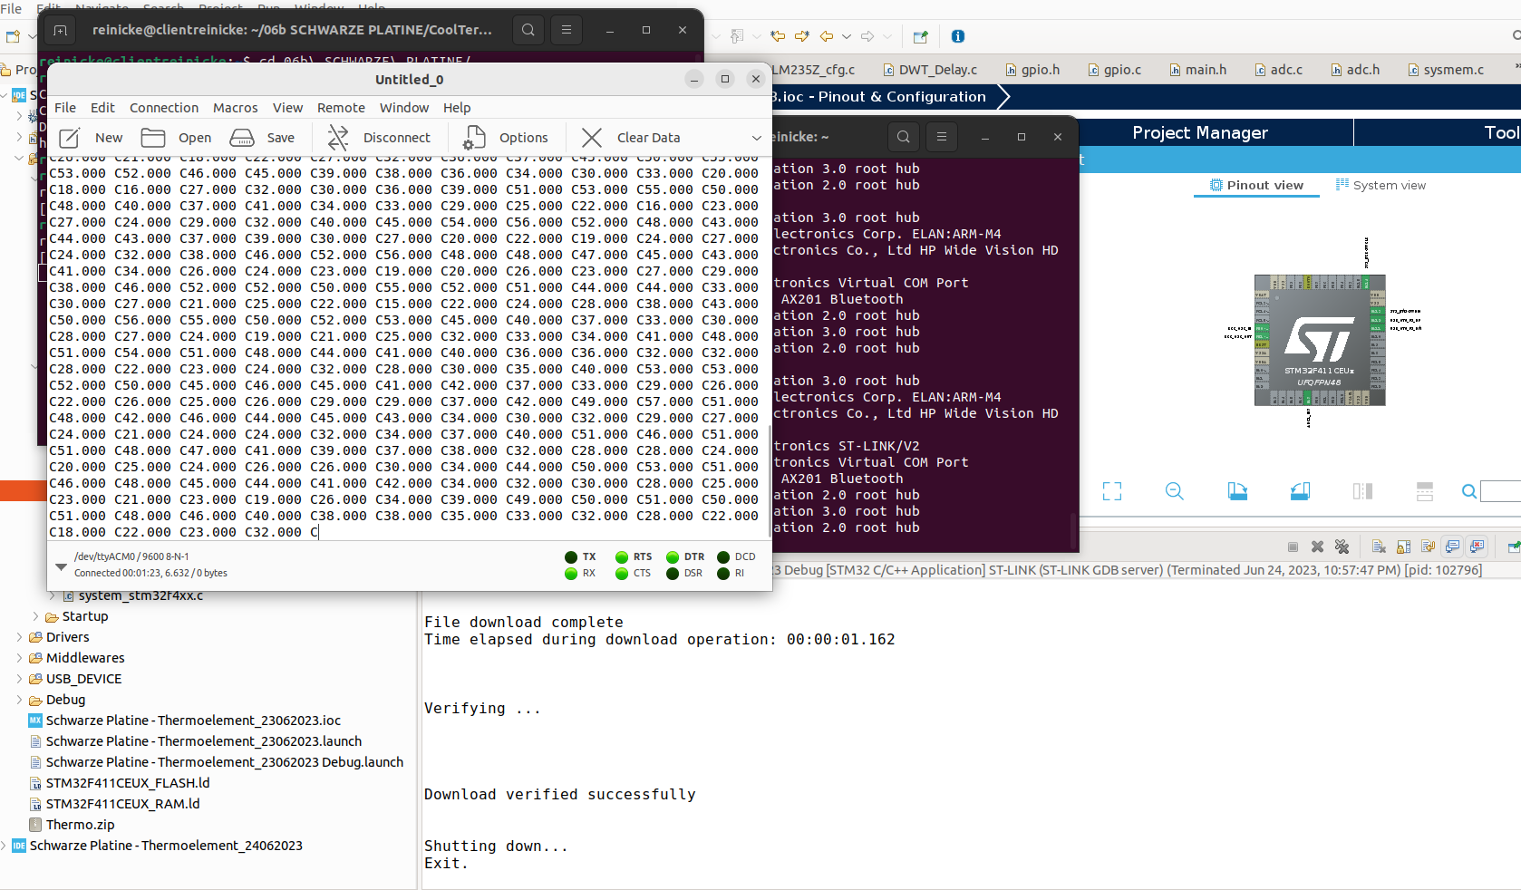The width and height of the screenshot is (1521, 890).
Task: Open the Project Manager section
Action: coord(1200,132)
